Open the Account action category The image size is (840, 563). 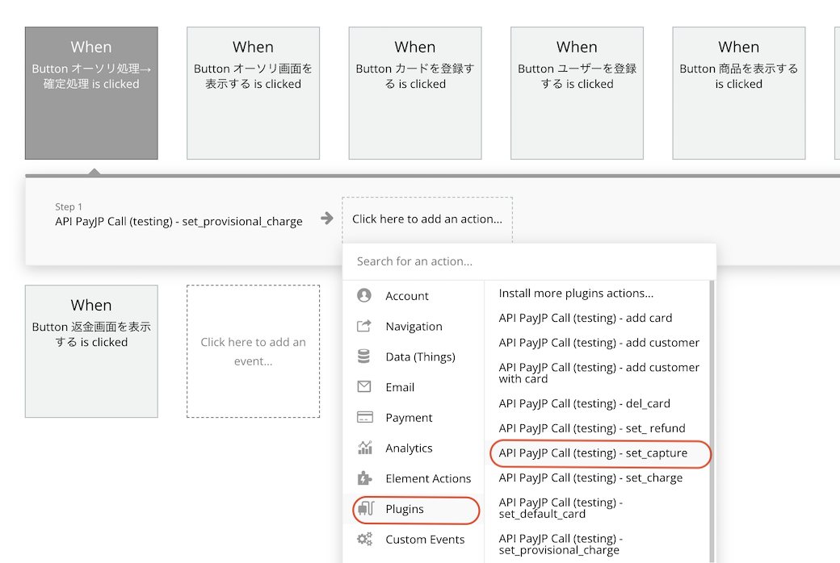(413, 295)
